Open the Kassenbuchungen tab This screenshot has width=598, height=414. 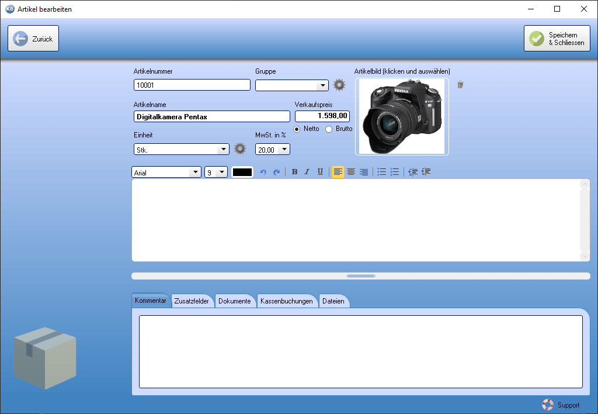point(287,301)
